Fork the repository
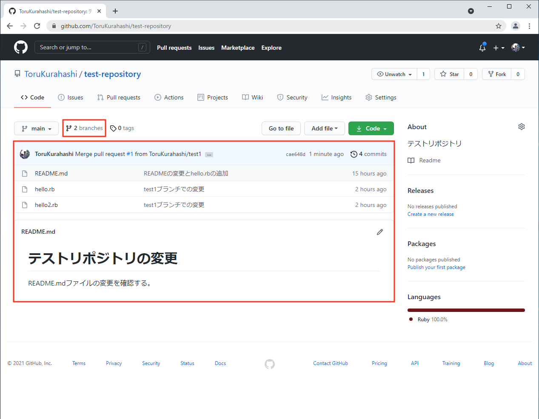 [x=496, y=74]
